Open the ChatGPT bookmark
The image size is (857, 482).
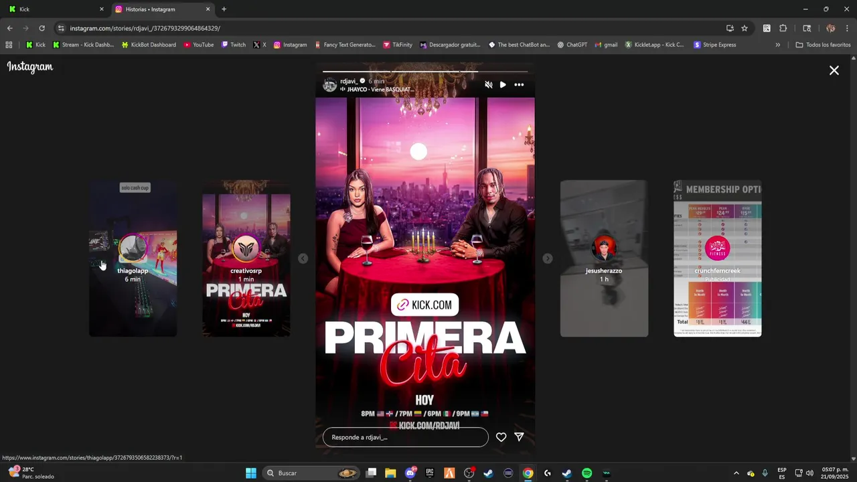click(572, 45)
